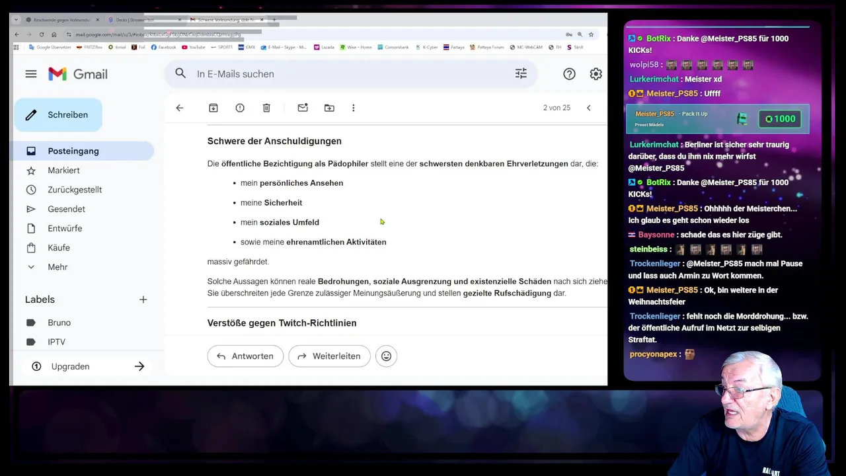
Task: Select the Schwere Verleumdung Gmail tab
Action: [227, 20]
